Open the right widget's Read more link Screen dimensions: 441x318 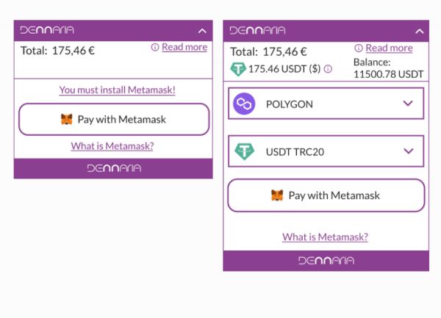click(389, 48)
